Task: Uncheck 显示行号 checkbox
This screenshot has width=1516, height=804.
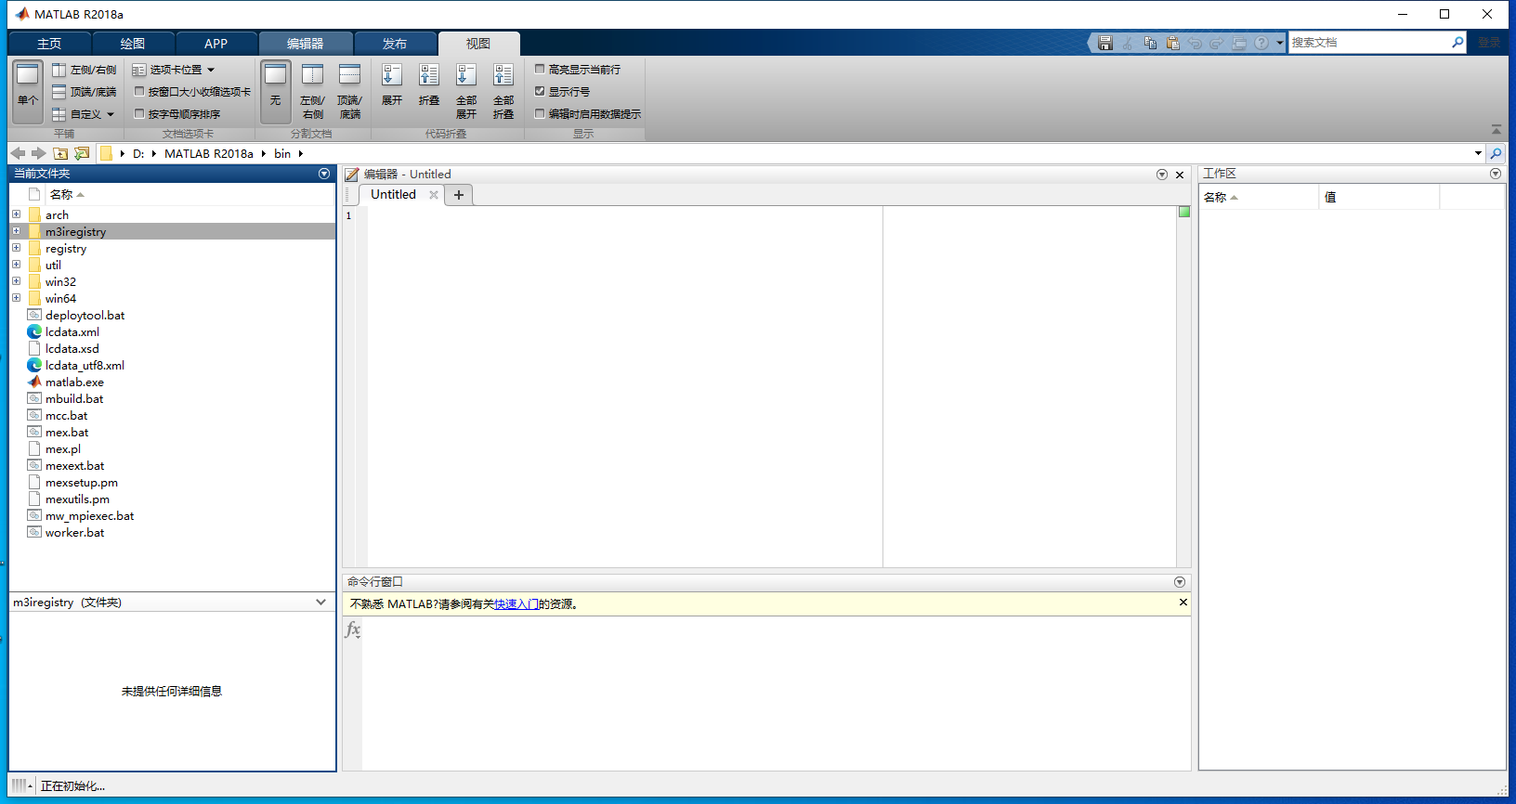Action: [x=540, y=91]
